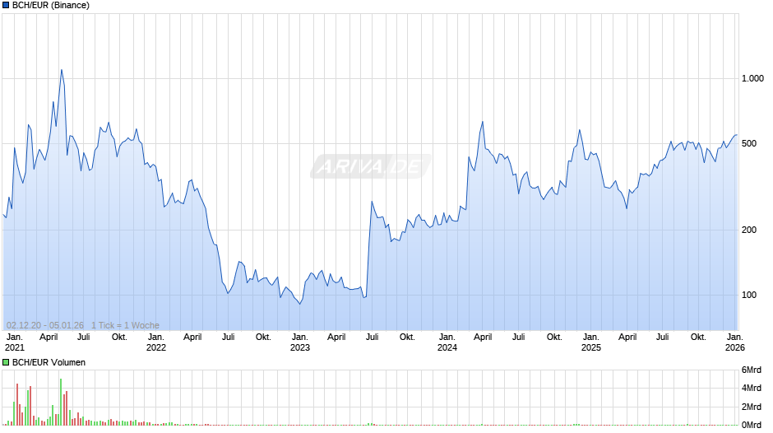Click the BCH/EUR (Binance) chart title
Image resolution: width=773 pixels, height=433 pixels.
click(51, 6)
